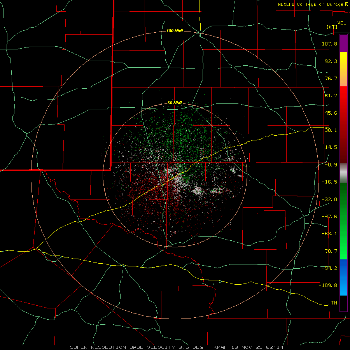
Task: Click the 100 NMI range ring label
Action: [x=175, y=31]
